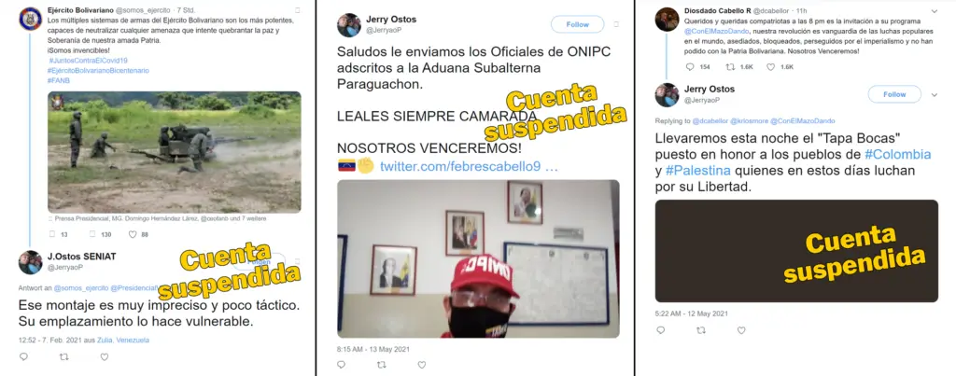Reply to the J.Ostos SENIAT tweet
This screenshot has height=376, width=956.
pos(23,357)
